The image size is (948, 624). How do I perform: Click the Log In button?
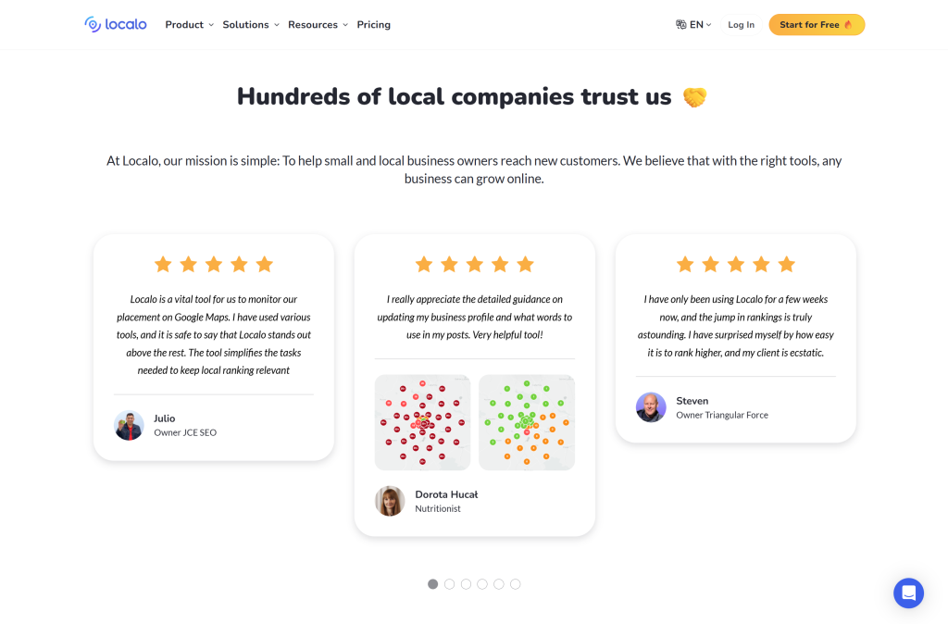(741, 25)
